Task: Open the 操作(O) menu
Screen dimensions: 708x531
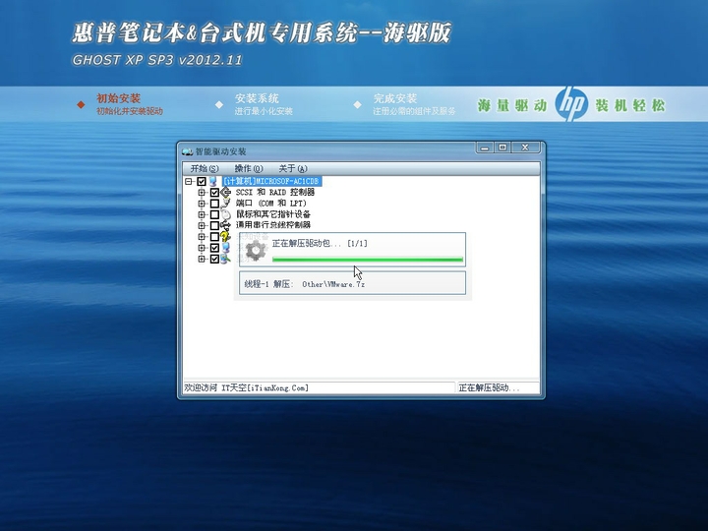Action: [249, 168]
